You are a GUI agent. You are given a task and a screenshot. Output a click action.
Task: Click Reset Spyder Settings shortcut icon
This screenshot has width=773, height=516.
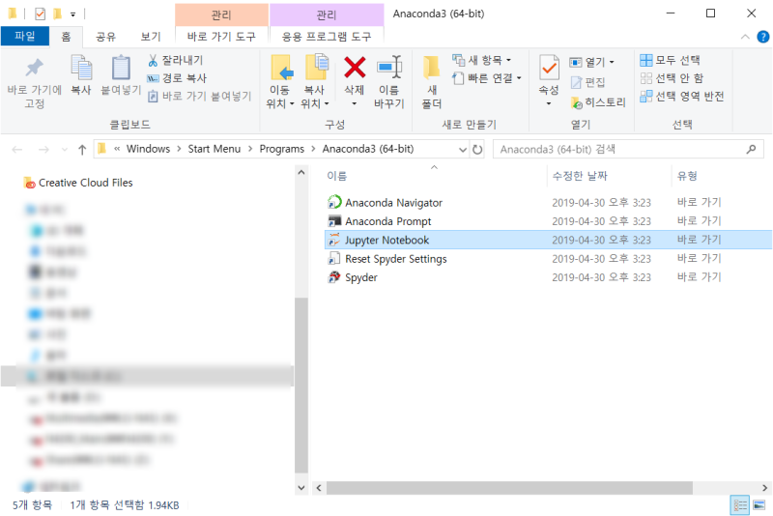334,258
